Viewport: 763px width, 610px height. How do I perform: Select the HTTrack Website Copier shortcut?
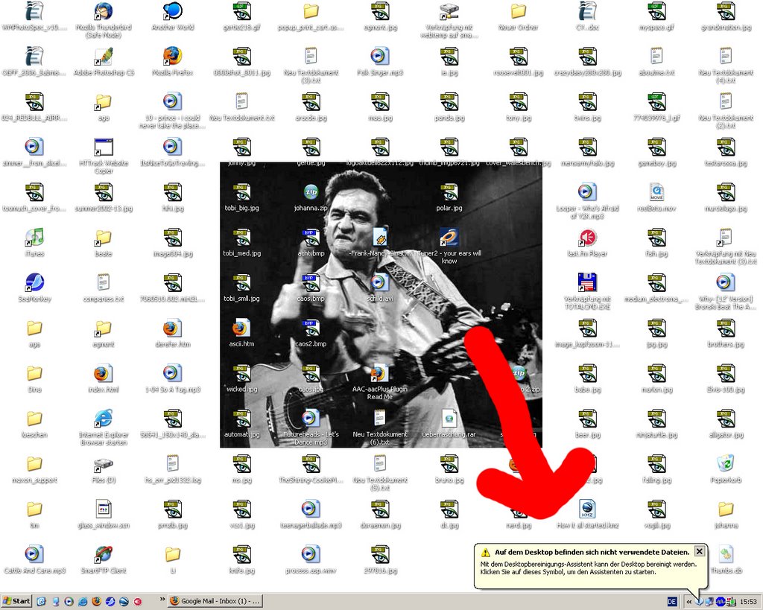(x=104, y=147)
